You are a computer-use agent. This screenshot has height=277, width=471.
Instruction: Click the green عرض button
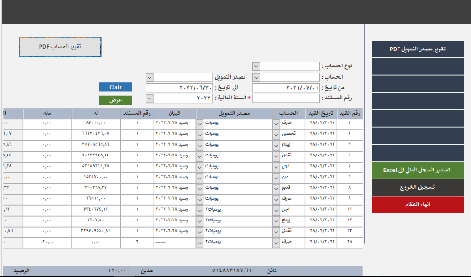pyautogui.click(x=116, y=100)
